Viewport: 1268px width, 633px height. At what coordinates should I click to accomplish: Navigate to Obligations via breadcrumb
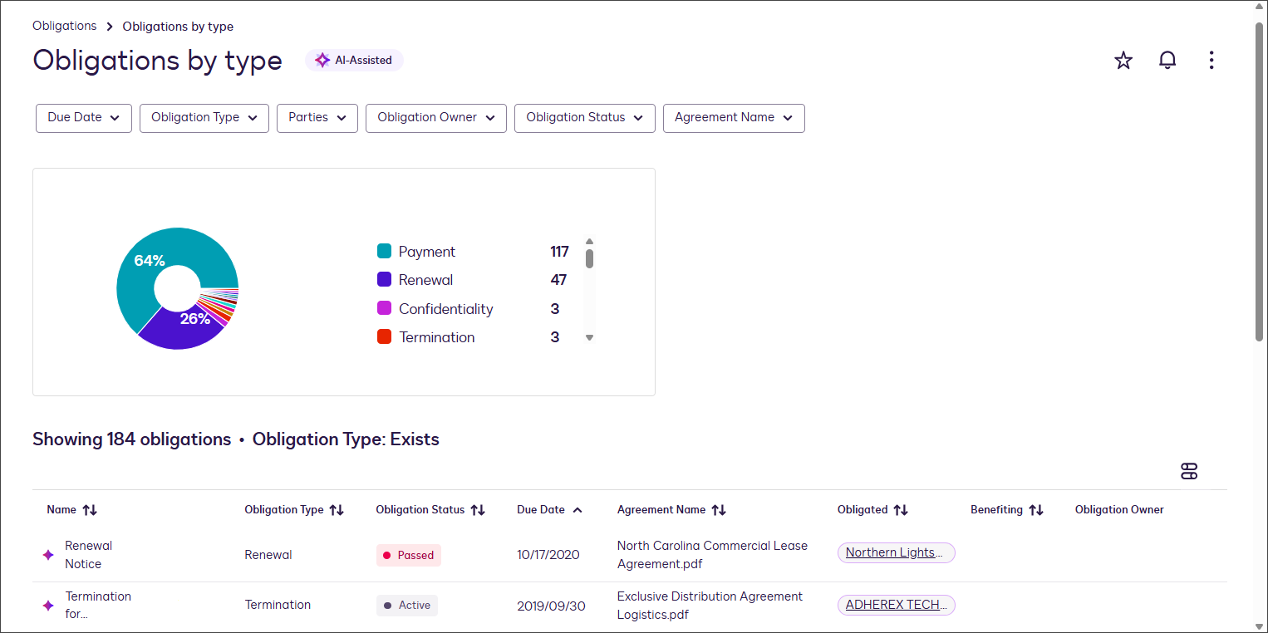pyautogui.click(x=64, y=26)
